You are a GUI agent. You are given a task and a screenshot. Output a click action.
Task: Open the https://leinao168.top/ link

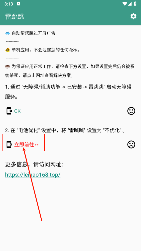click(x=33, y=175)
